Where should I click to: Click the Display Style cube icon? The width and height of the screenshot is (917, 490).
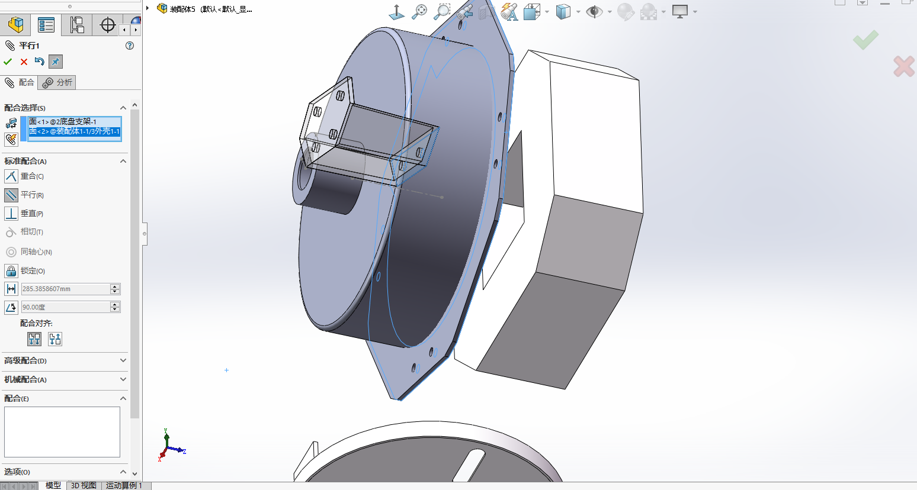(563, 12)
